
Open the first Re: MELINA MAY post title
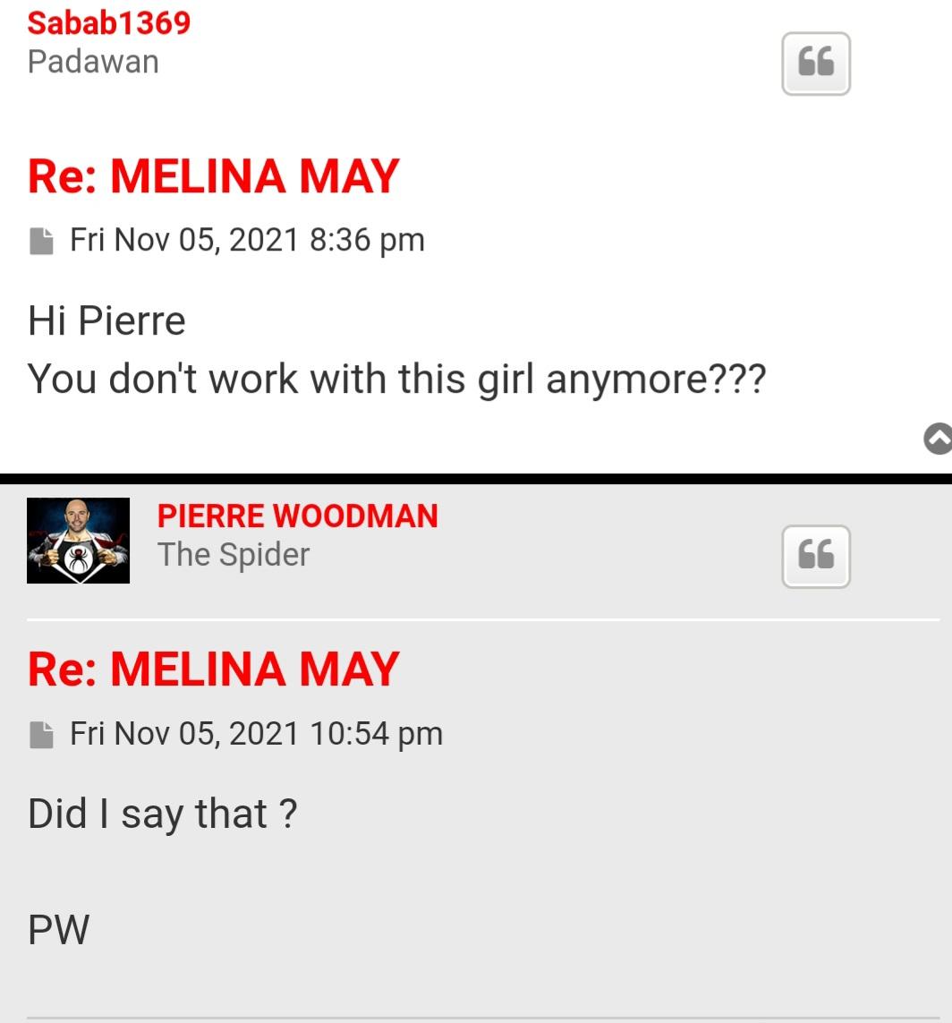tap(213, 175)
